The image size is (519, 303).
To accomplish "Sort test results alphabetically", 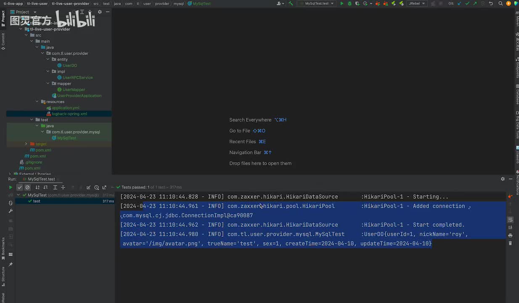I will coord(37,187).
